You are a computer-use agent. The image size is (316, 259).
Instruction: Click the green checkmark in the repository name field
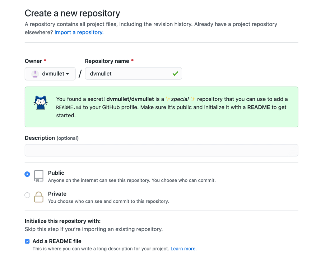(175, 74)
